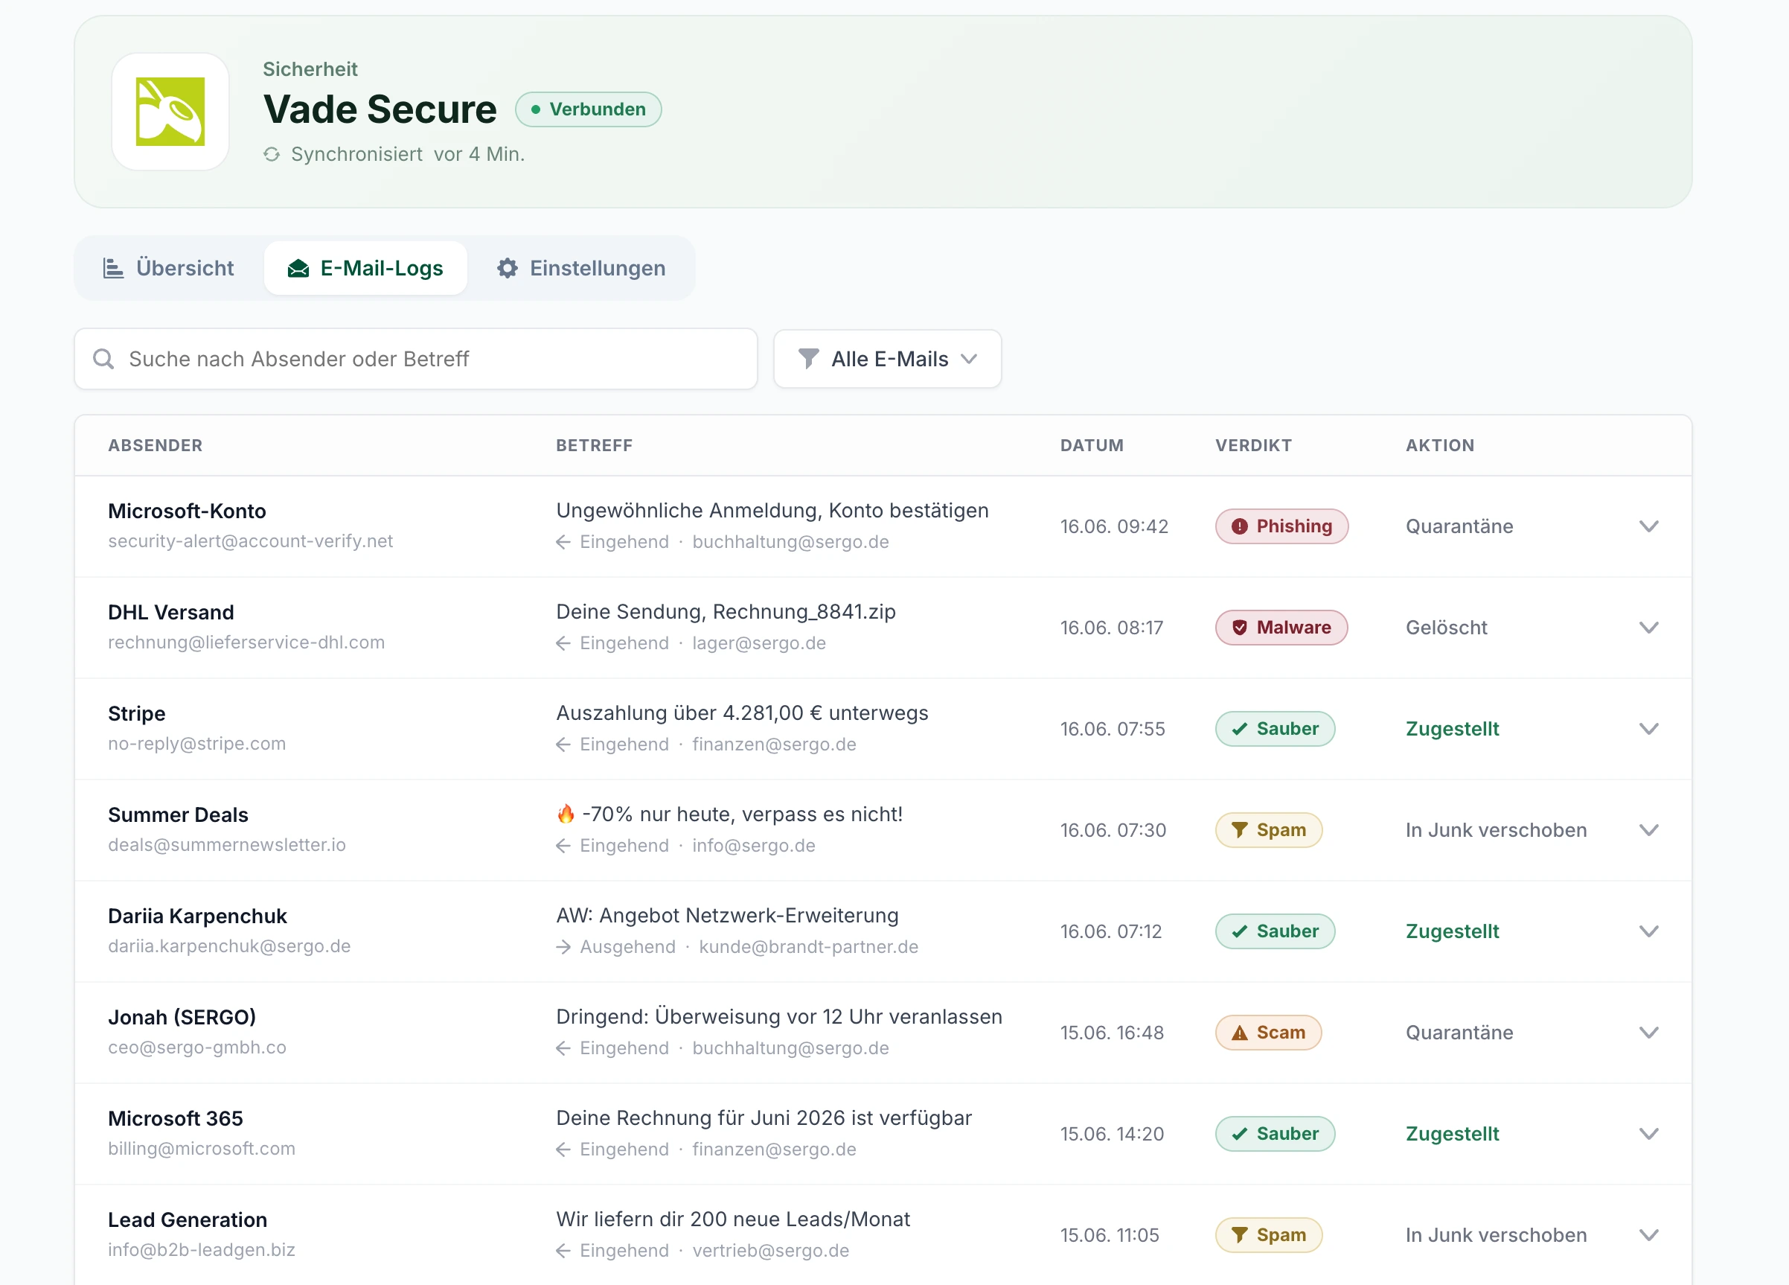Image resolution: width=1789 pixels, height=1285 pixels.
Task: Expand the Stripe email row
Action: tap(1648, 730)
